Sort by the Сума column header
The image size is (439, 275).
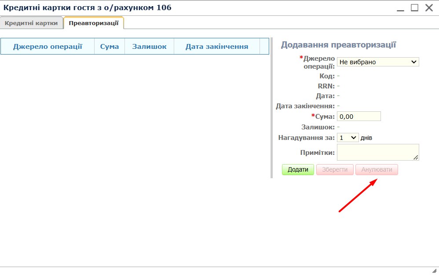click(x=110, y=47)
